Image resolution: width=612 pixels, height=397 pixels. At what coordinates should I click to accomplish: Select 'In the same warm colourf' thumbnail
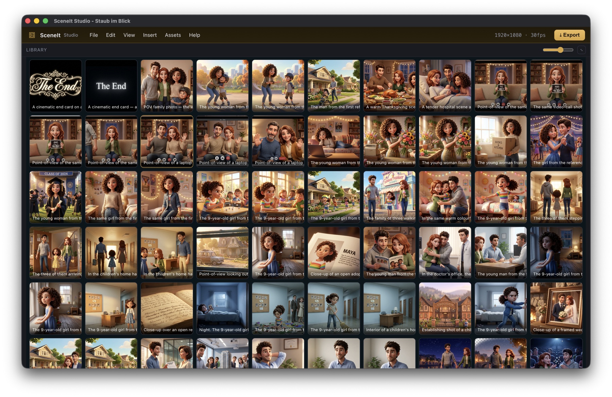445,197
